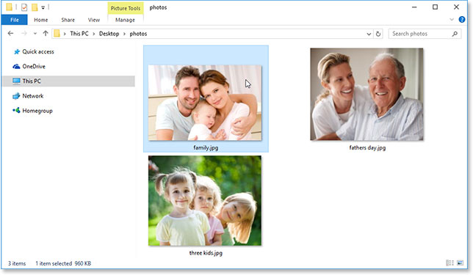This screenshot has width=473, height=275.
Task: Click Desktop in the address breadcrumb
Action: 109,34
